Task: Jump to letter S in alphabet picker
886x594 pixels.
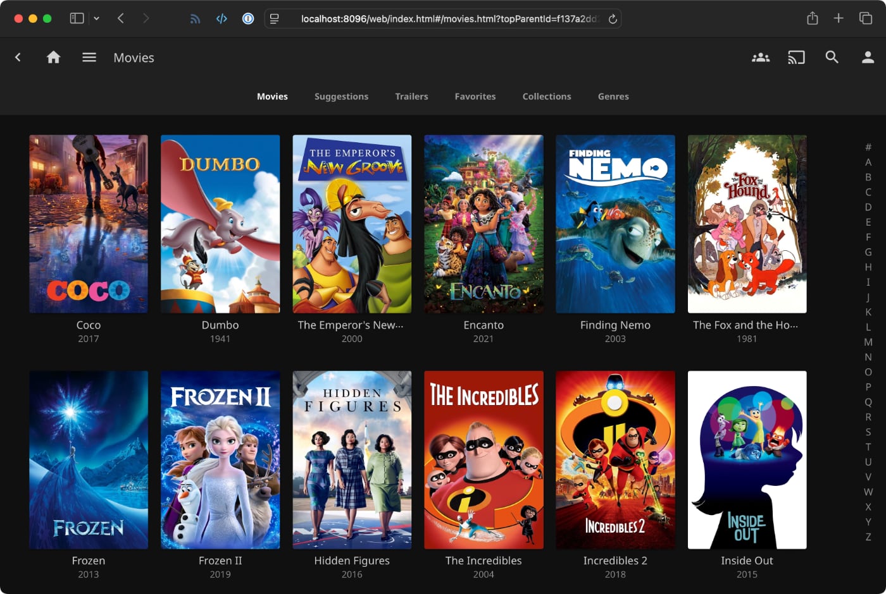Action: [868, 432]
